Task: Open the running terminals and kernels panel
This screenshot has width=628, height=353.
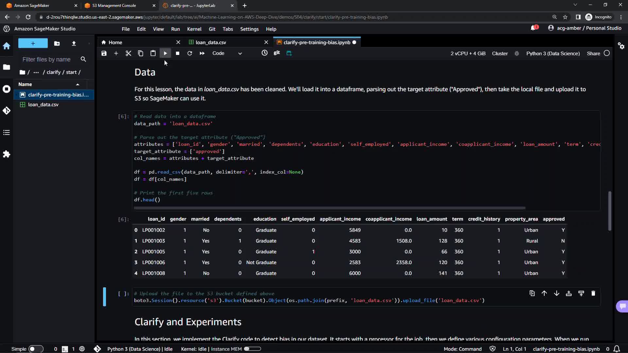Action: (7, 89)
